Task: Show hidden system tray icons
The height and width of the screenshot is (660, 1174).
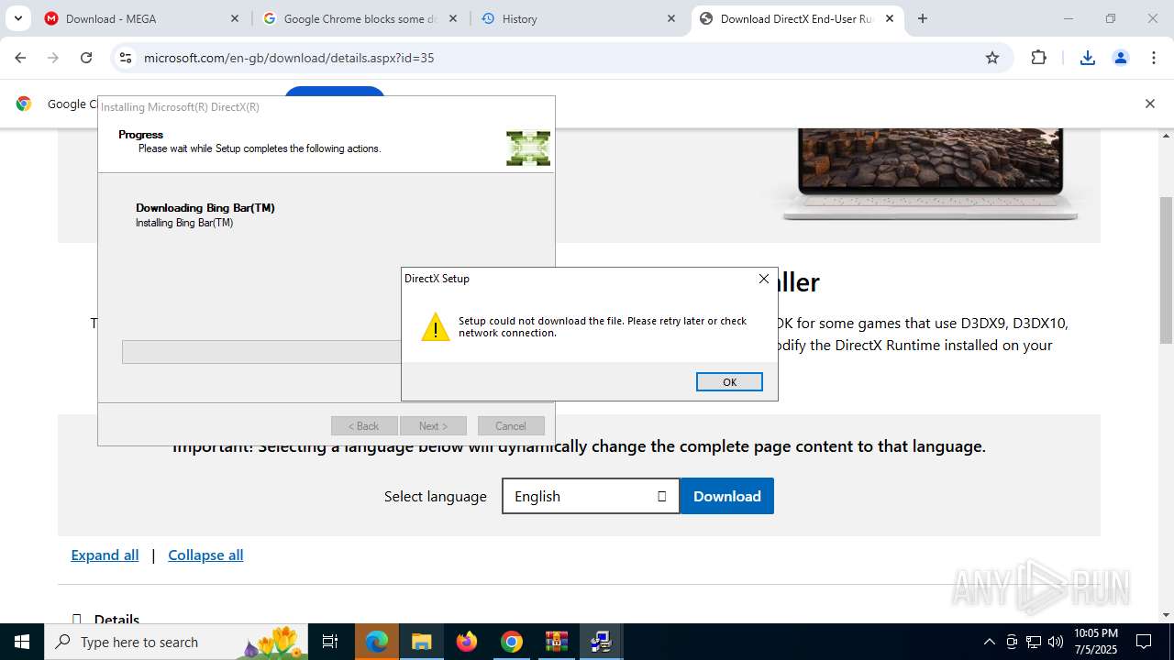Action: click(989, 642)
